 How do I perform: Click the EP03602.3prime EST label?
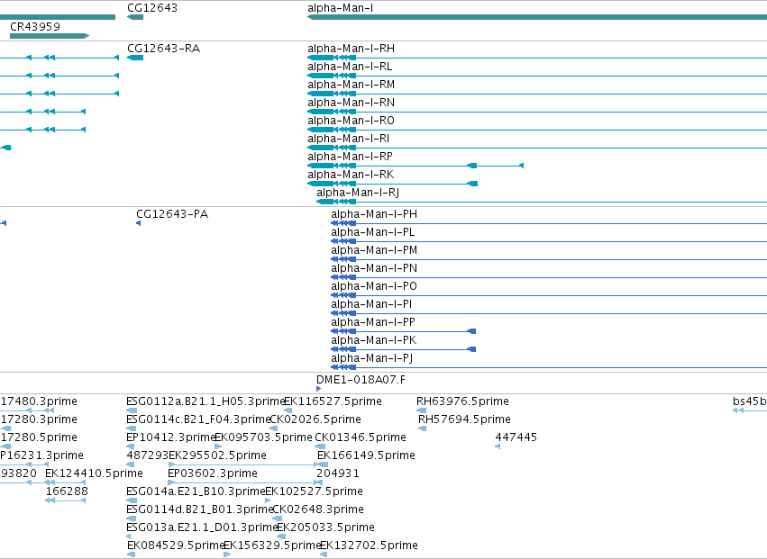213,474
